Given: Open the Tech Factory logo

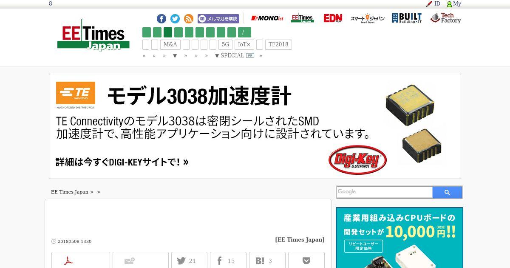Looking at the screenshot, I should (x=445, y=18).
